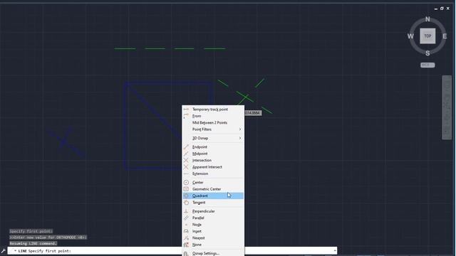Select the From snap option
This screenshot has width=456, height=256.
pos(213,116)
